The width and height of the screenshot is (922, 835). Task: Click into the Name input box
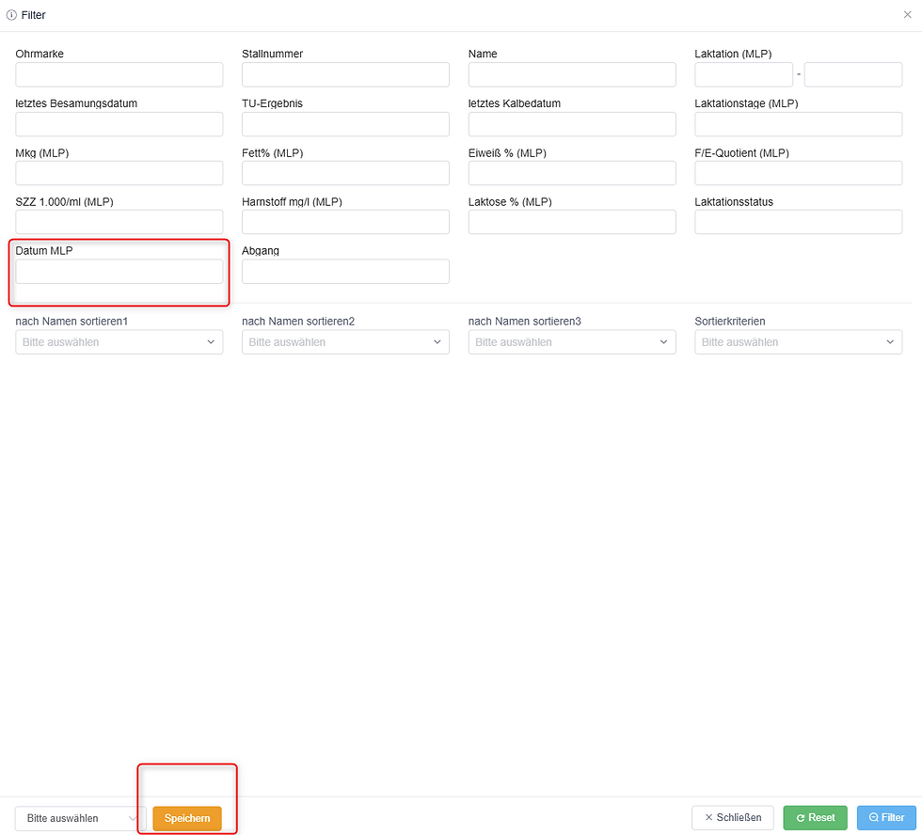coord(572,74)
